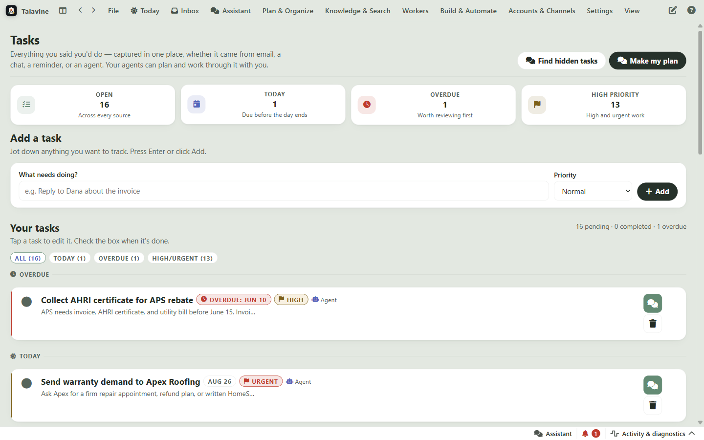Go back with the left arrow
Image resolution: width=704 pixels, height=440 pixels.
(x=80, y=10)
